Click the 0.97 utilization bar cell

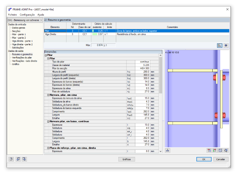[97, 34]
